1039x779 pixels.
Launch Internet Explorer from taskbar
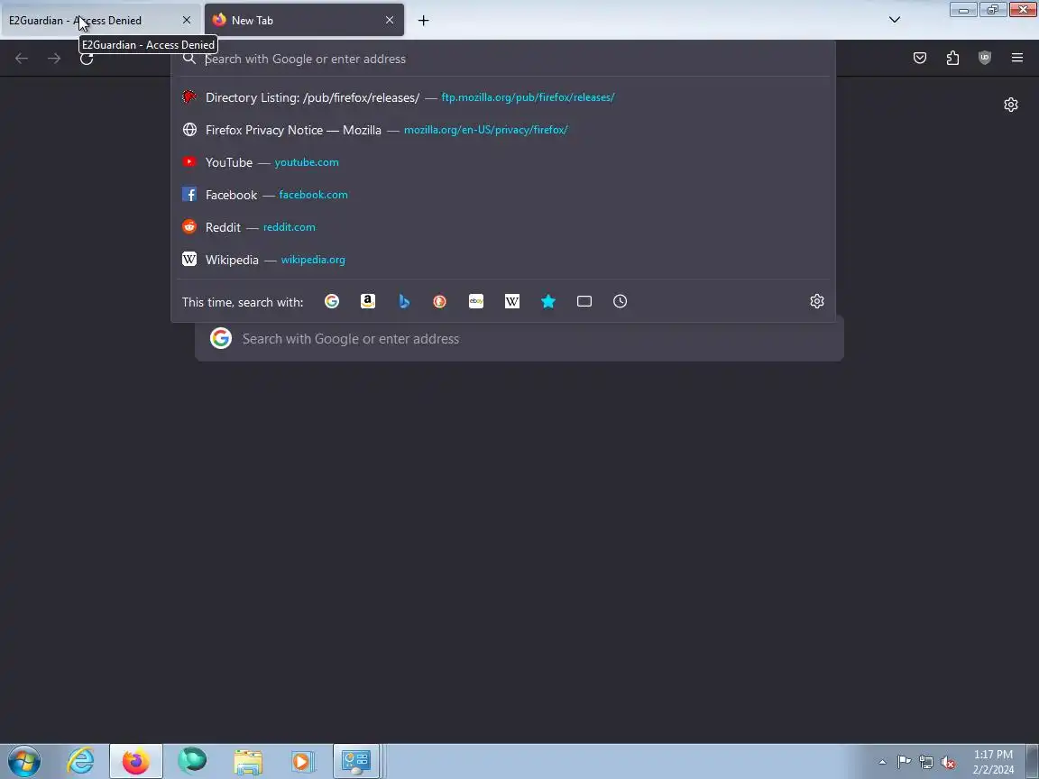click(81, 761)
